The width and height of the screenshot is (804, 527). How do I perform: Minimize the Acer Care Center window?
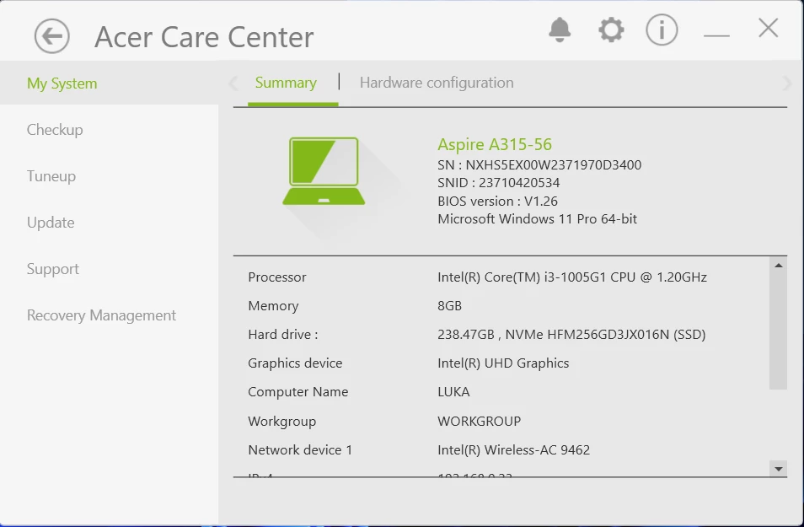pyautogui.click(x=716, y=35)
